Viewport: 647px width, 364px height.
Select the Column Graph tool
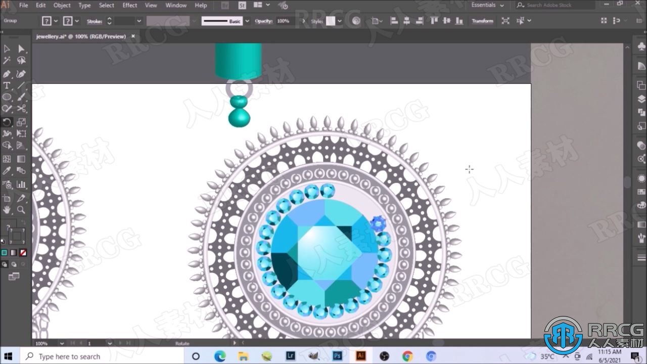21,185
